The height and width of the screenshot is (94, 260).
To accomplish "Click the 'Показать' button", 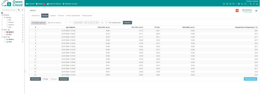I will (x=127, y=23).
